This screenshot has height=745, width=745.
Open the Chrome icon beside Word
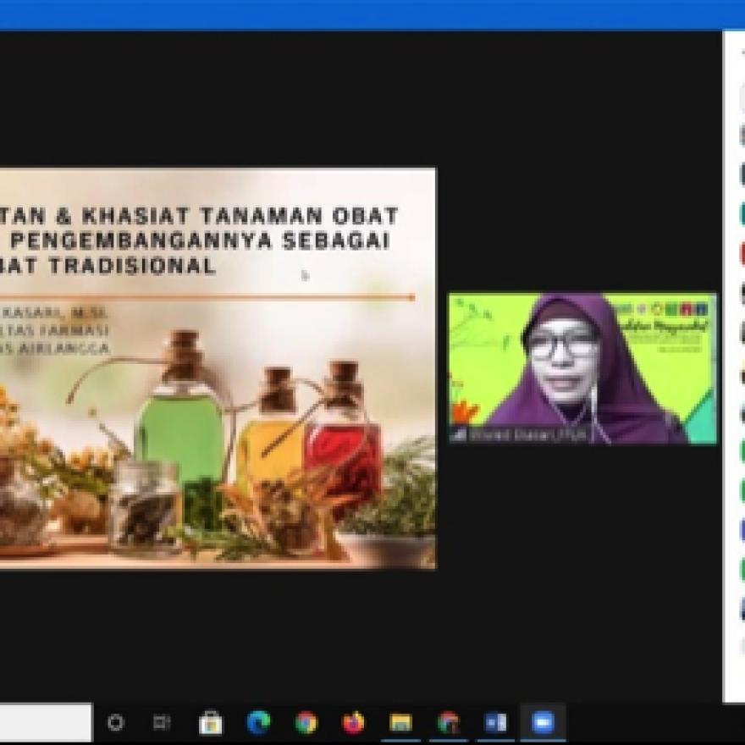pos(448,723)
